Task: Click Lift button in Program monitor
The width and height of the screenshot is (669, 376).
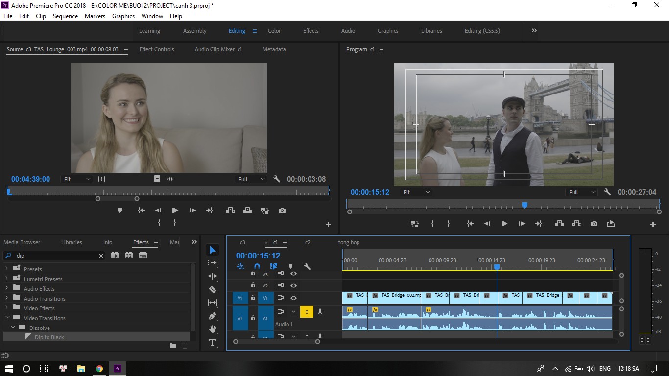Action: 559,224
